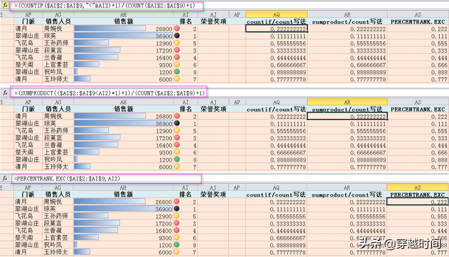Viewport: 449px width, 257px height.
Task: Click the 12900 sales value in the SUMPRODUCT panel
Action: tap(164, 131)
